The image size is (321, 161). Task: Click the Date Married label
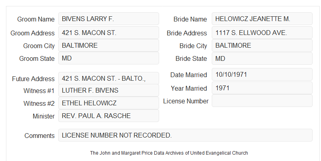(189, 75)
